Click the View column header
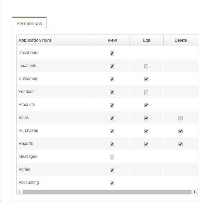 (112, 40)
